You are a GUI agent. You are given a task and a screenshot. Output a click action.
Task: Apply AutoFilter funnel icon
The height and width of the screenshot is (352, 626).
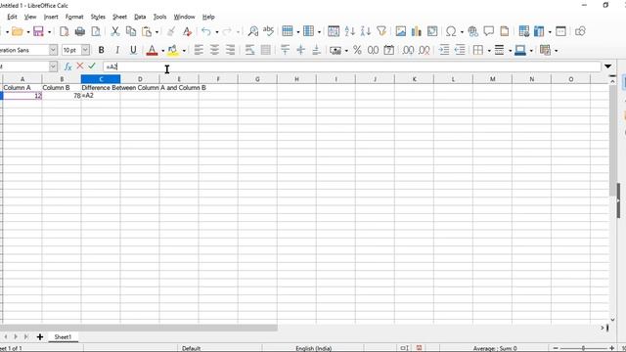click(381, 31)
